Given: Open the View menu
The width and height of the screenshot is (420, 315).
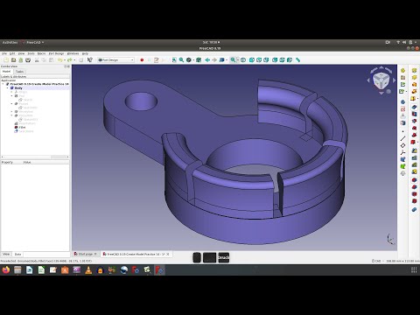Looking at the screenshot, I should click(x=22, y=53).
